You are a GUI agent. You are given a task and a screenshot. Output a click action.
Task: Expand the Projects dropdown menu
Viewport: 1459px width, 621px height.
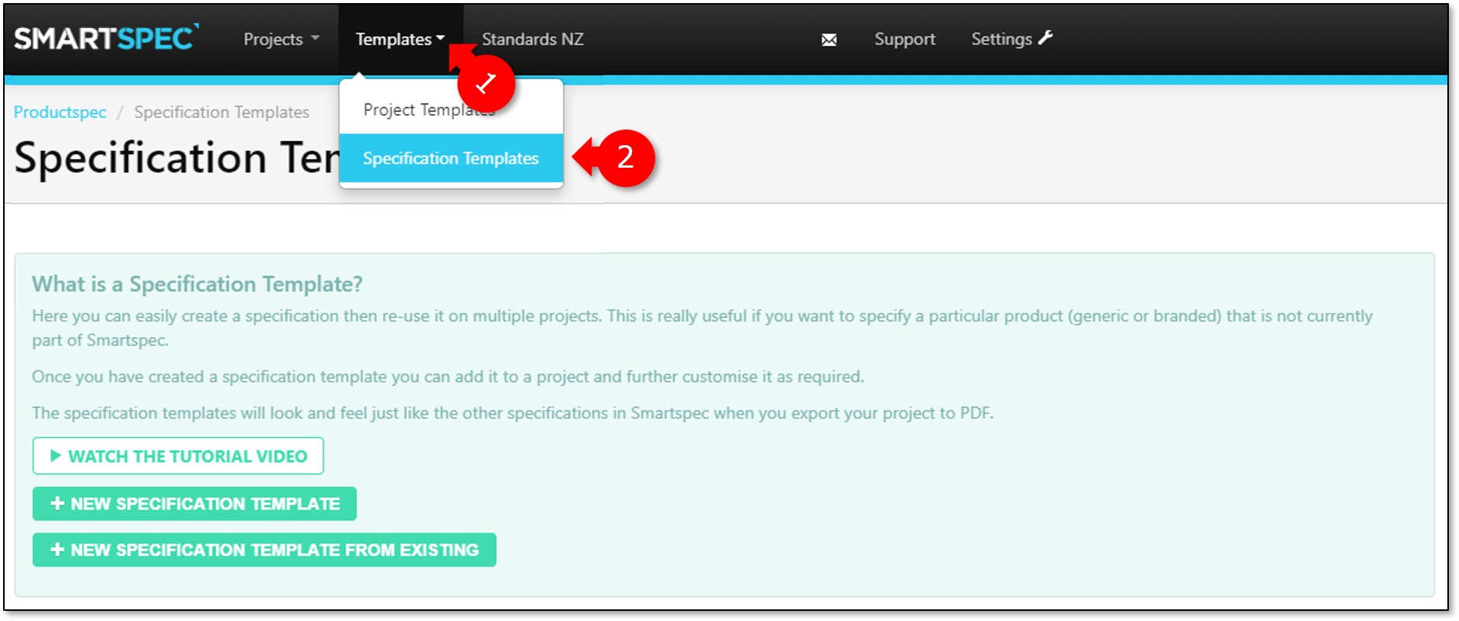coord(281,40)
